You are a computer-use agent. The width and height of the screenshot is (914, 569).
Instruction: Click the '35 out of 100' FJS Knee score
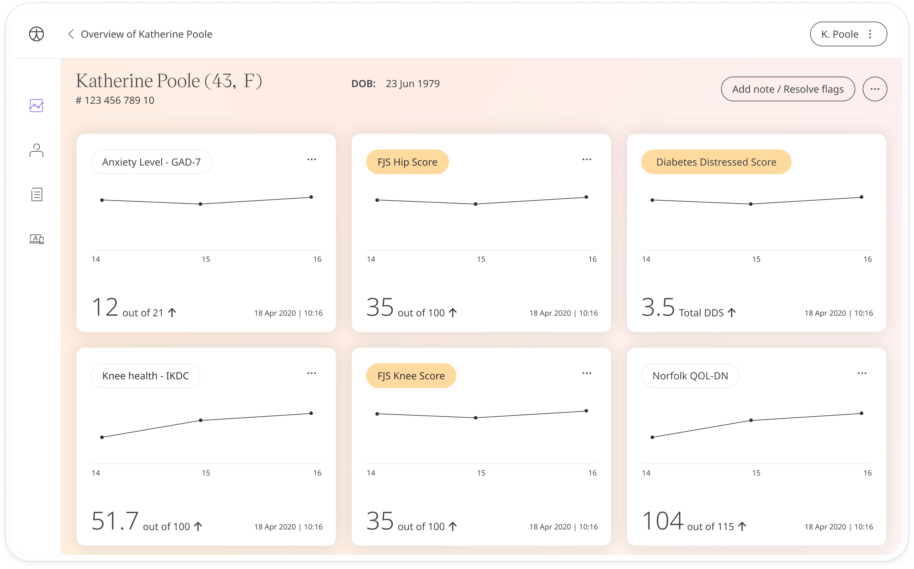(x=406, y=521)
